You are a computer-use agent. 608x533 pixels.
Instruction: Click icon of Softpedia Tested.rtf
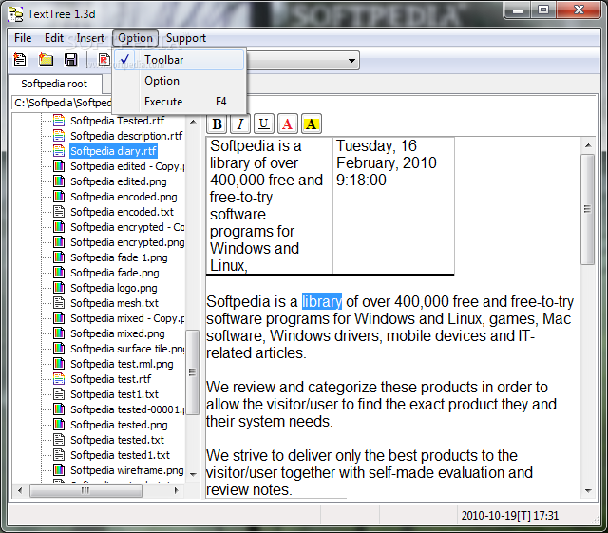59,121
